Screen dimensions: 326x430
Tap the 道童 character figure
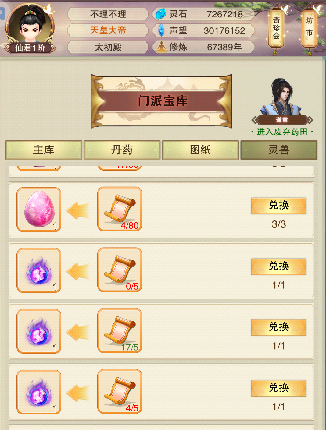point(282,97)
